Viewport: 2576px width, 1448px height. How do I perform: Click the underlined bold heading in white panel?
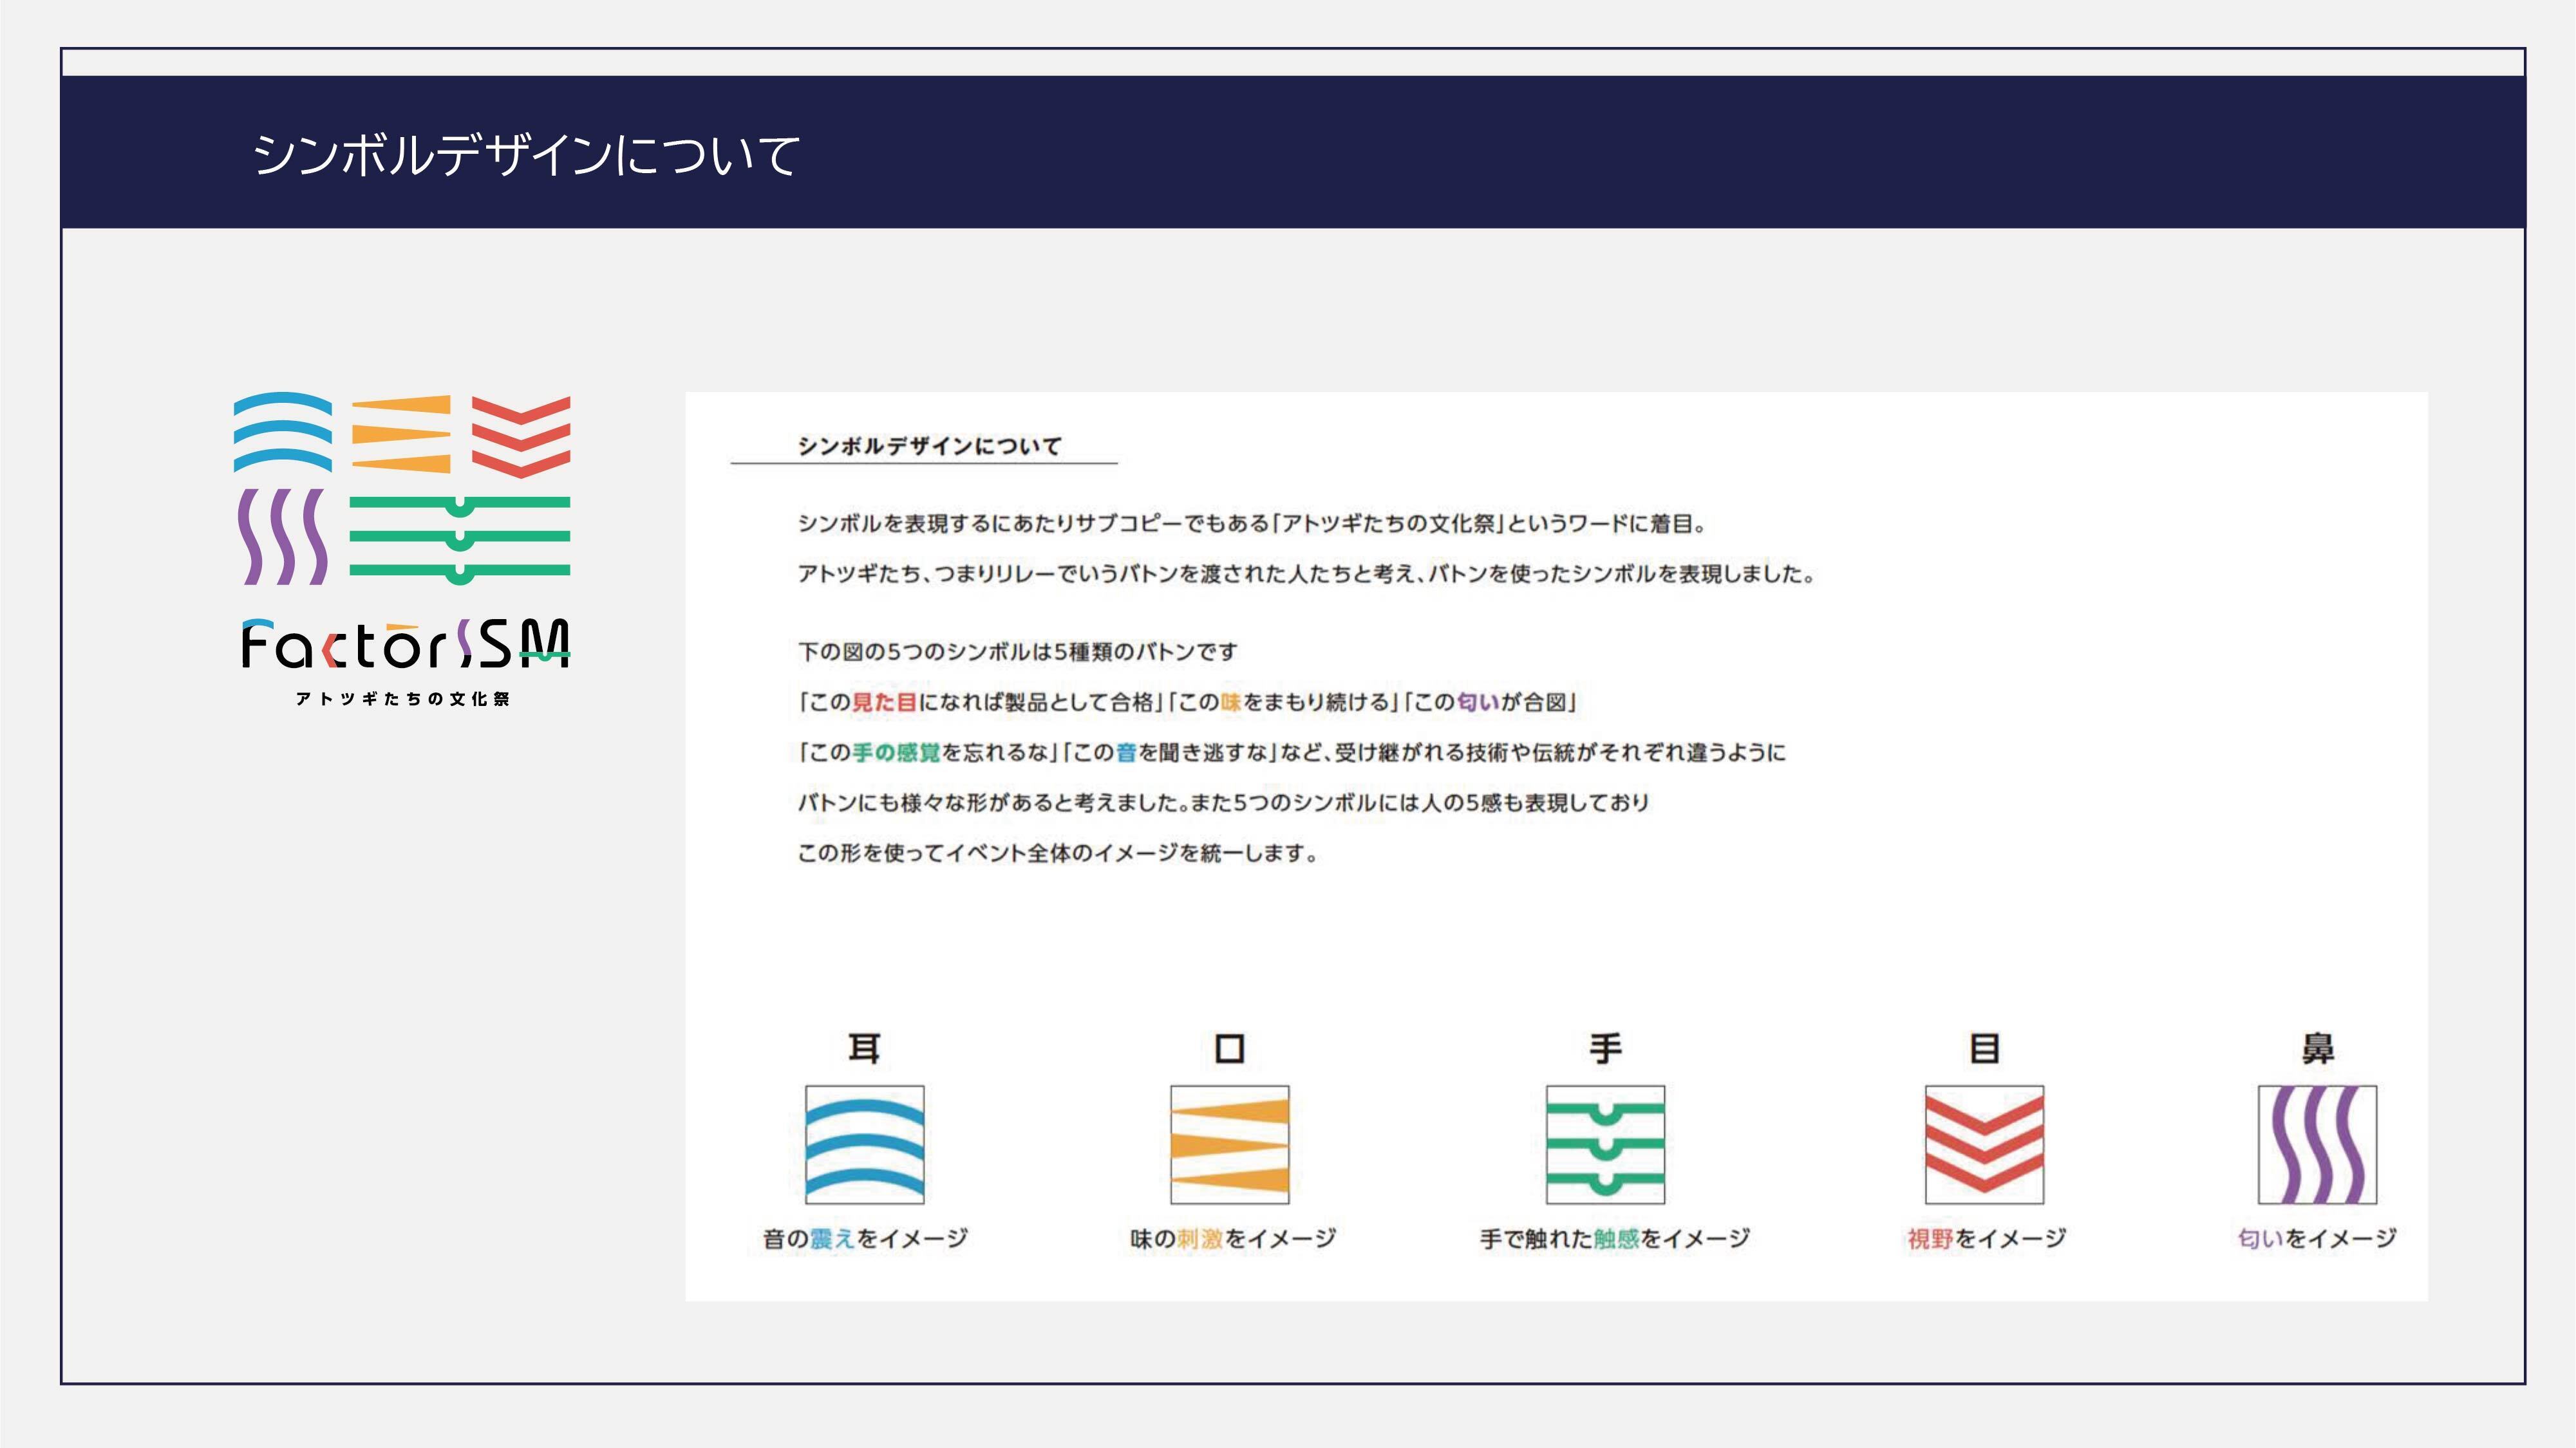click(x=928, y=446)
